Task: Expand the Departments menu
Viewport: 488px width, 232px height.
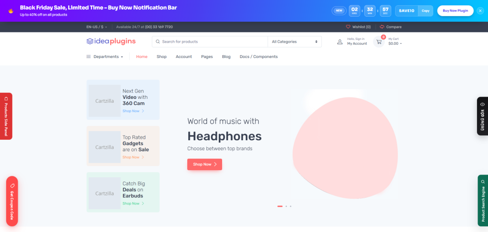Action: point(104,57)
